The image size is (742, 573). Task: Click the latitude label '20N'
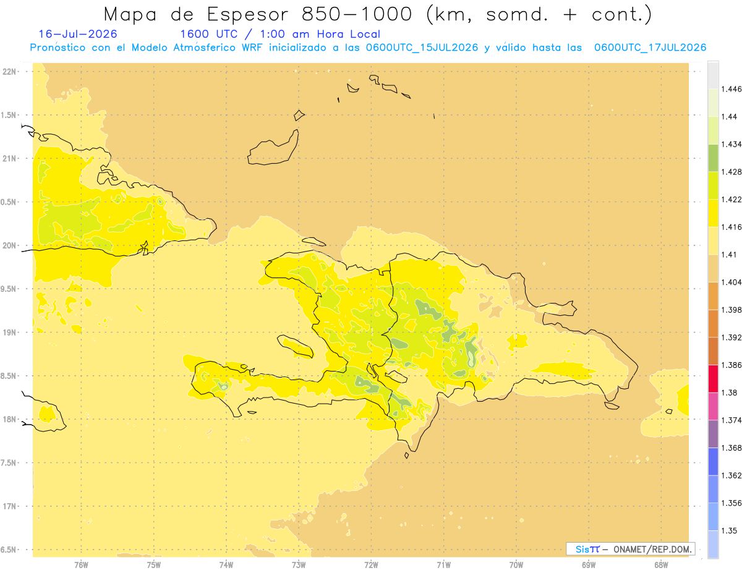pos(9,245)
